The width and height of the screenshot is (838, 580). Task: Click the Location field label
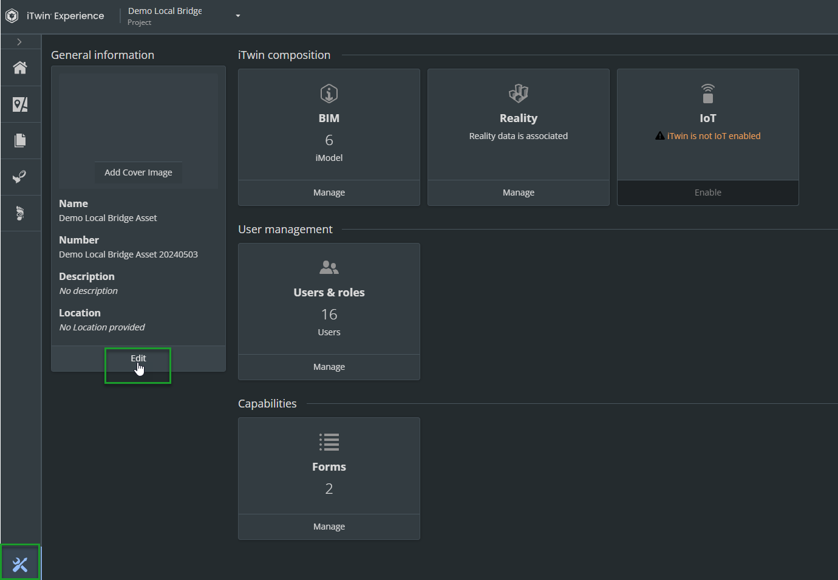pyautogui.click(x=80, y=313)
